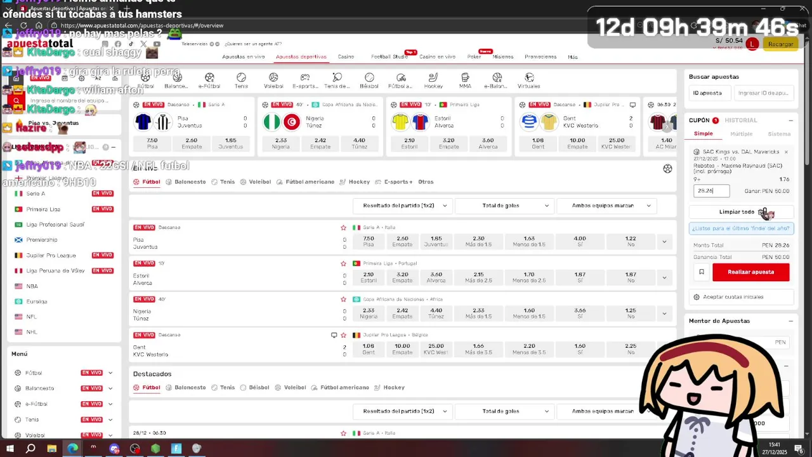Viewport: 812px width, 457px height.
Task: Open first Ambos equipos marcan dropdown
Action: click(606, 206)
